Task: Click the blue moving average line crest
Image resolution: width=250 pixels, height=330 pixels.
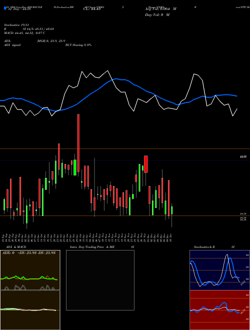Action: click(116, 79)
